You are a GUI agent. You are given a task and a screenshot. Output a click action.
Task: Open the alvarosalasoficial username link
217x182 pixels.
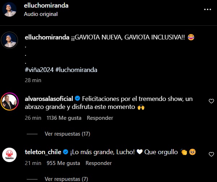pyautogui.click(x=49, y=99)
